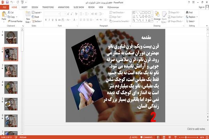Open the Layout dropdown
This screenshot has height=139, width=209.
[37, 13]
